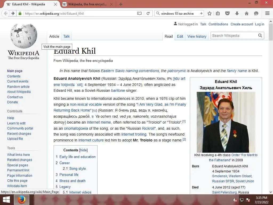Click the Wikipedia search magnifier button
The image size is (273, 205).
[260, 36]
